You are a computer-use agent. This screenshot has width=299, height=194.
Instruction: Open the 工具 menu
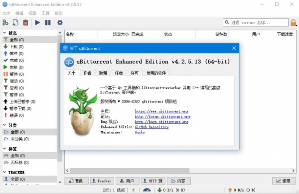coord(45,13)
